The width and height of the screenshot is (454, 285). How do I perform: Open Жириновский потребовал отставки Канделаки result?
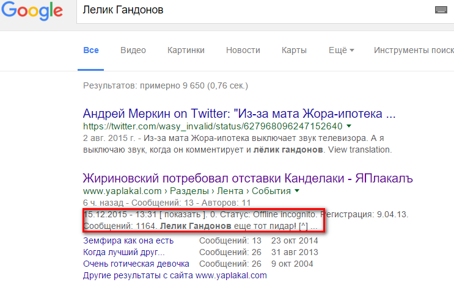pyautogui.click(x=248, y=178)
